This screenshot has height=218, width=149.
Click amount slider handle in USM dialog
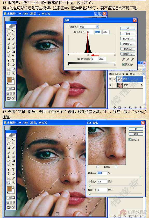(140, 177)
